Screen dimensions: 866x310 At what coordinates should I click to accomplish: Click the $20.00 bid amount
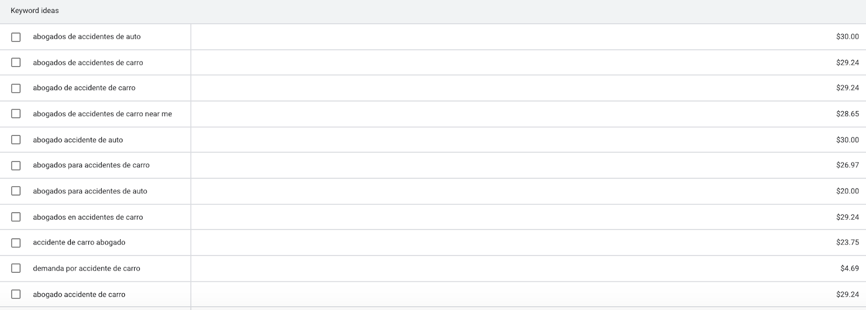[x=847, y=191]
